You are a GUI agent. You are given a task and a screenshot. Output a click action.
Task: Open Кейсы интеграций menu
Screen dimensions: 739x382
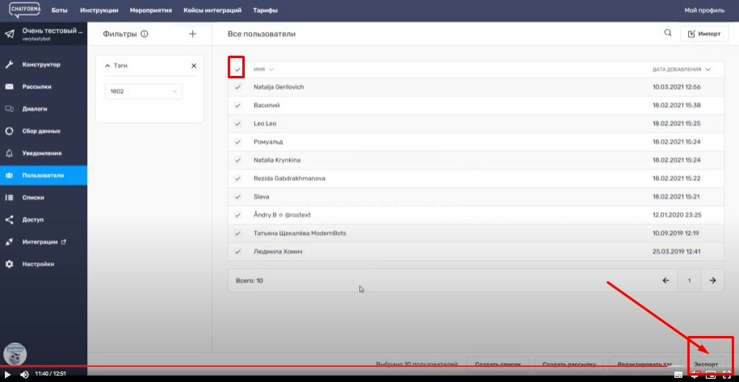pyautogui.click(x=212, y=10)
